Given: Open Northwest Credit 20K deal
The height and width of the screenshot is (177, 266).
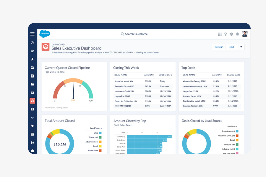Looking at the screenshot, I should click(x=124, y=91).
